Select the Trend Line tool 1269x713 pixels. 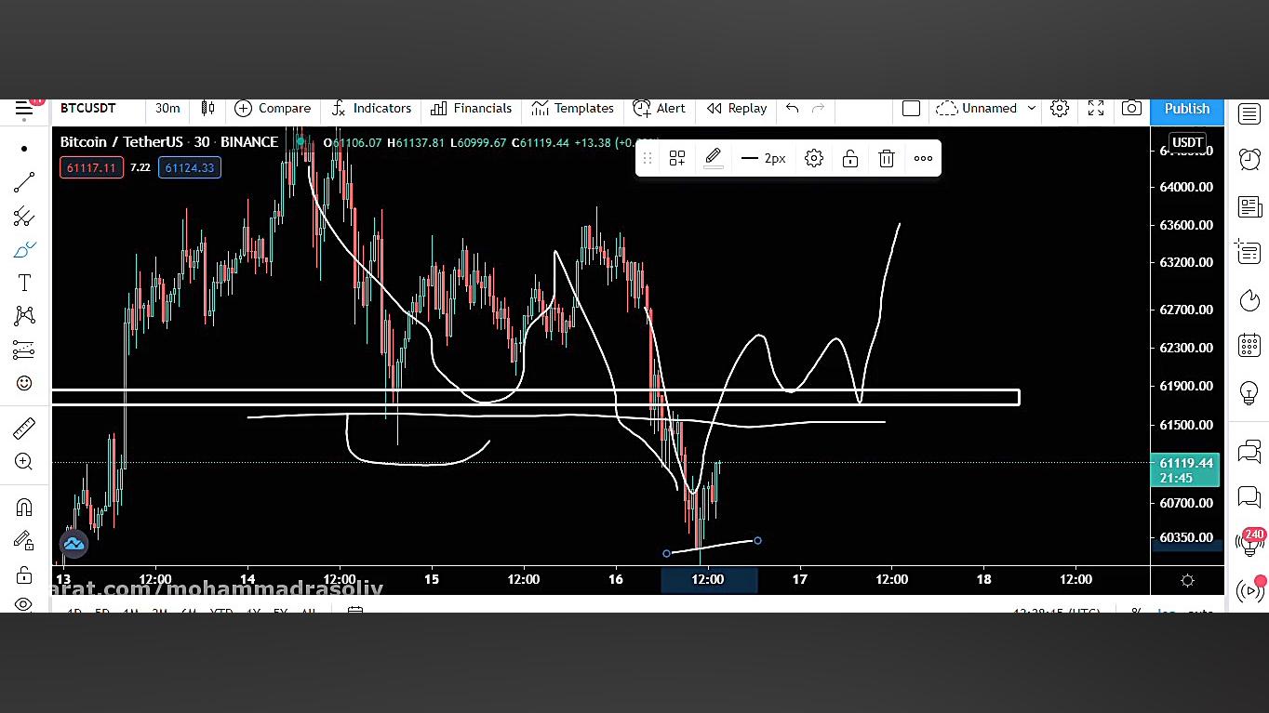point(24,182)
